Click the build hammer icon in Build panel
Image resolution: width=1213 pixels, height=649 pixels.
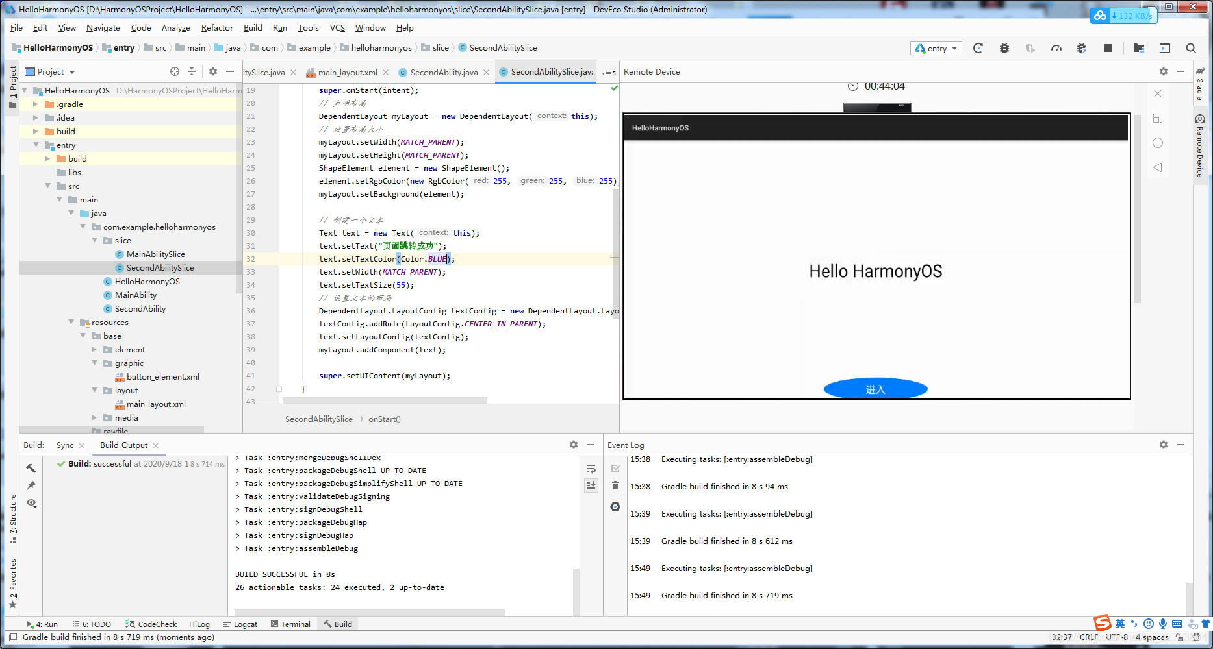31,468
